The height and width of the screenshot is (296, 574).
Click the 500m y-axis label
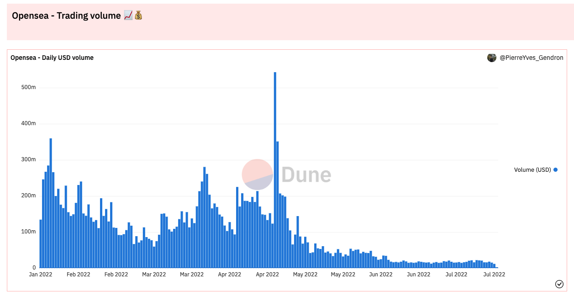pos(28,87)
